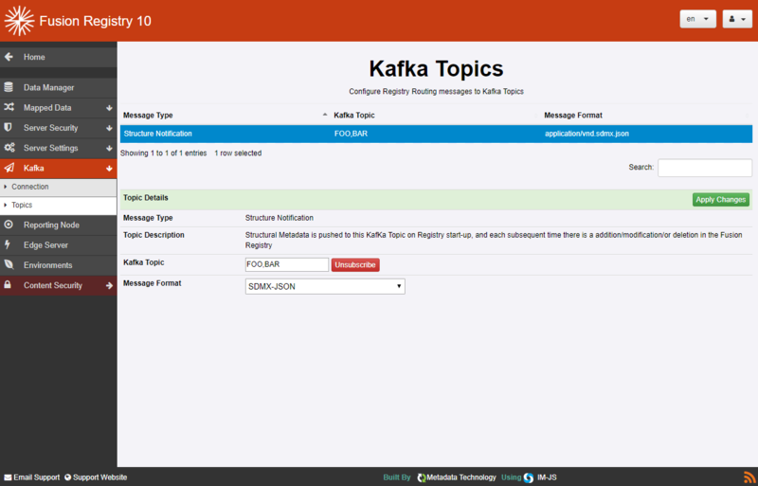Screen dimensions: 758x486
Task: Open the en language dropdown
Action: pos(697,19)
